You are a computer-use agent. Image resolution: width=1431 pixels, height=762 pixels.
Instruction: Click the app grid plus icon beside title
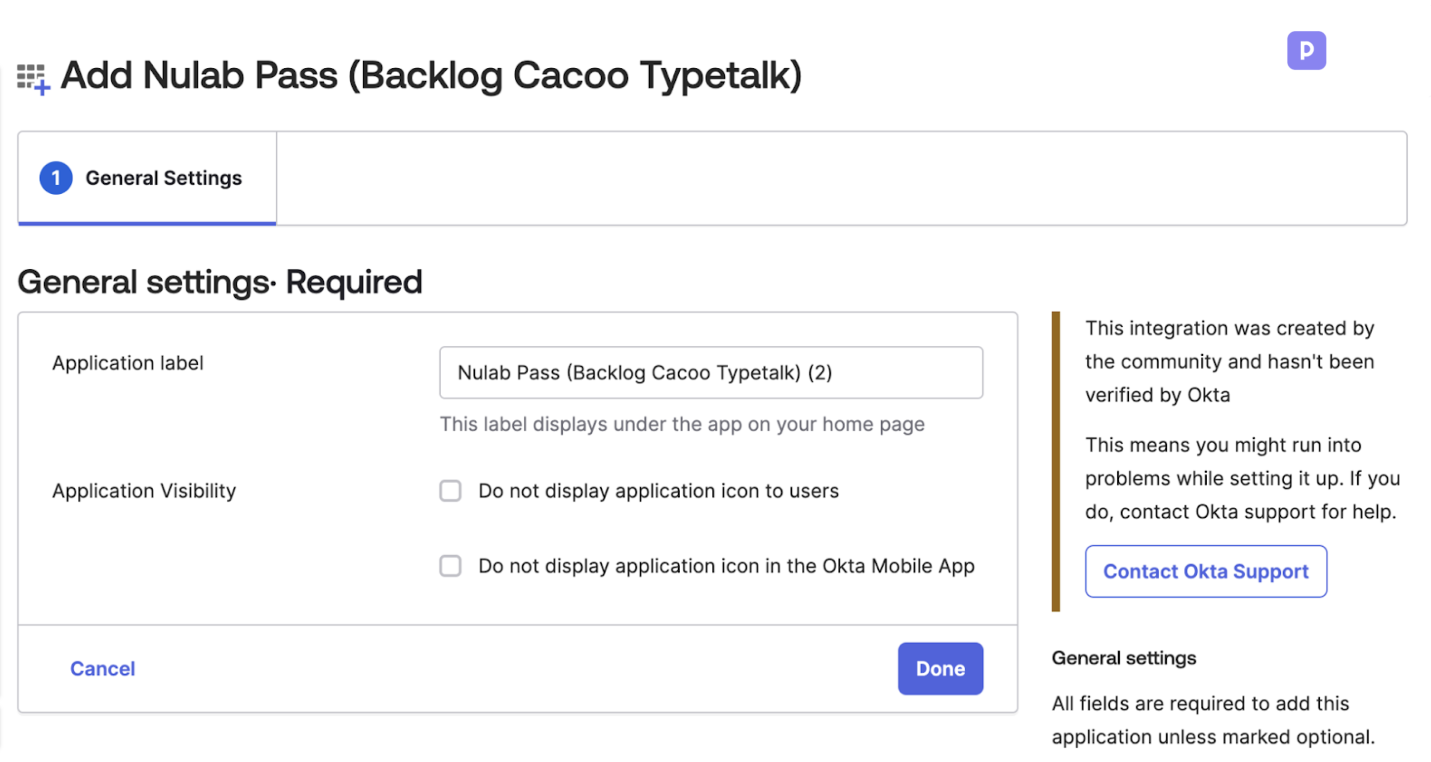[x=33, y=79]
